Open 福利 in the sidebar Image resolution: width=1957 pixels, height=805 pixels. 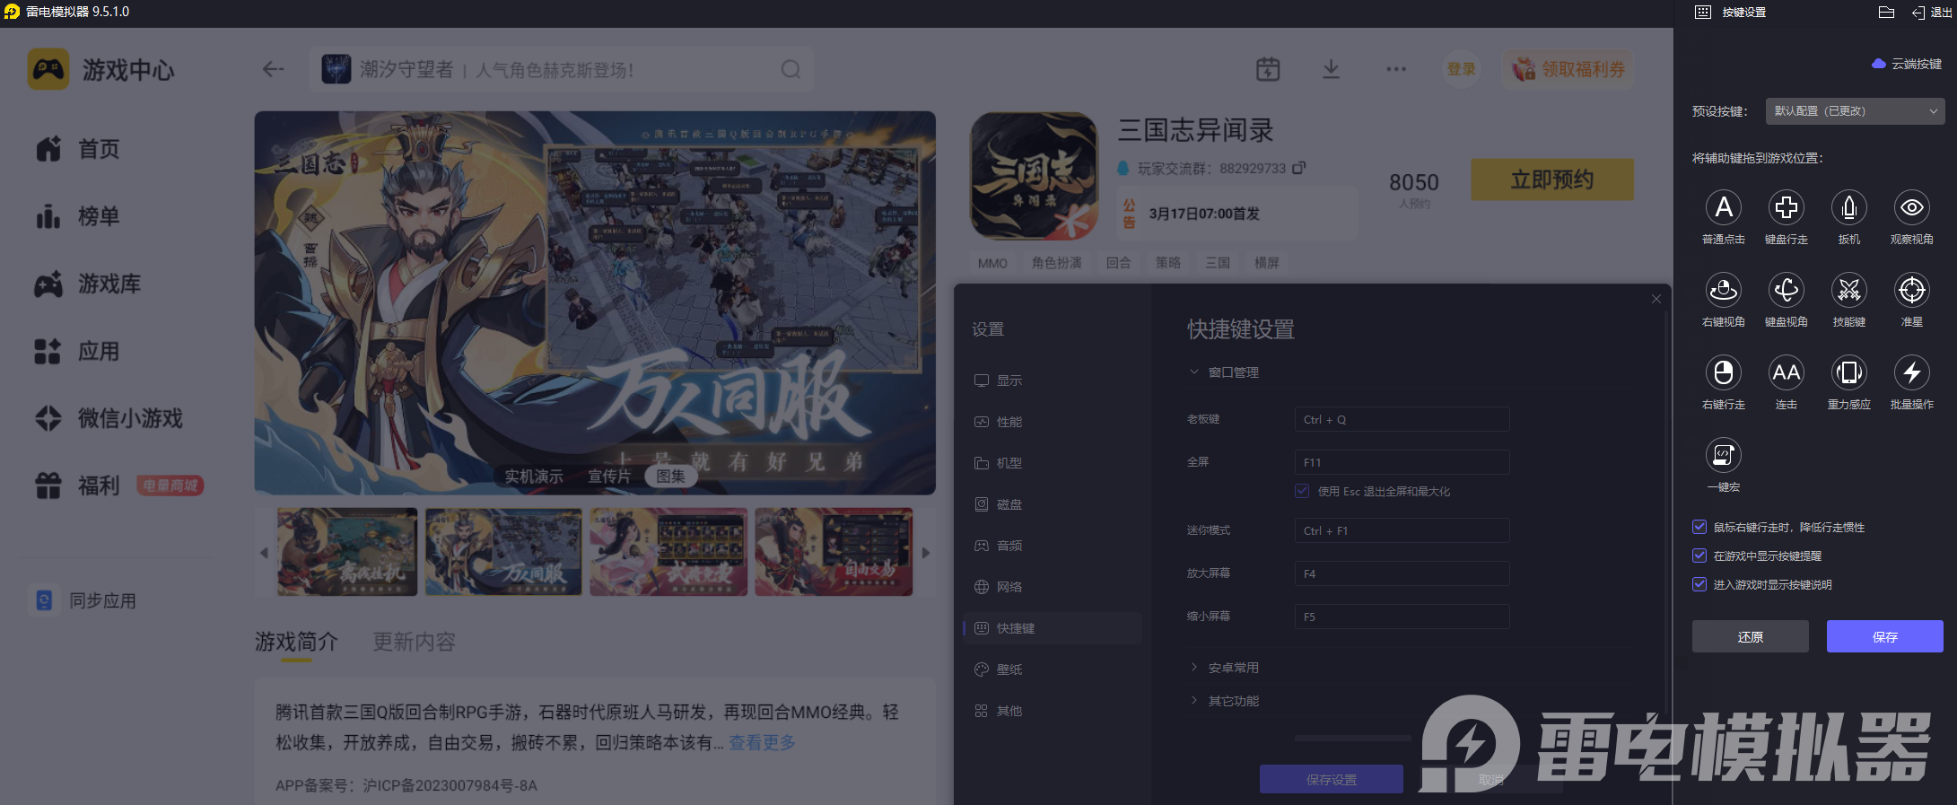(77, 486)
